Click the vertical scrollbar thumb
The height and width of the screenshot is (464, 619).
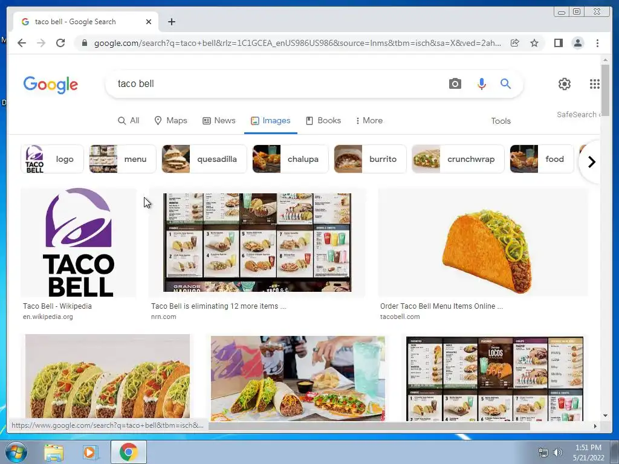coord(605,90)
